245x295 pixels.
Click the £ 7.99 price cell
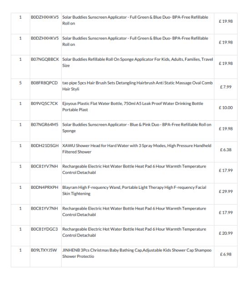(x=225, y=87)
